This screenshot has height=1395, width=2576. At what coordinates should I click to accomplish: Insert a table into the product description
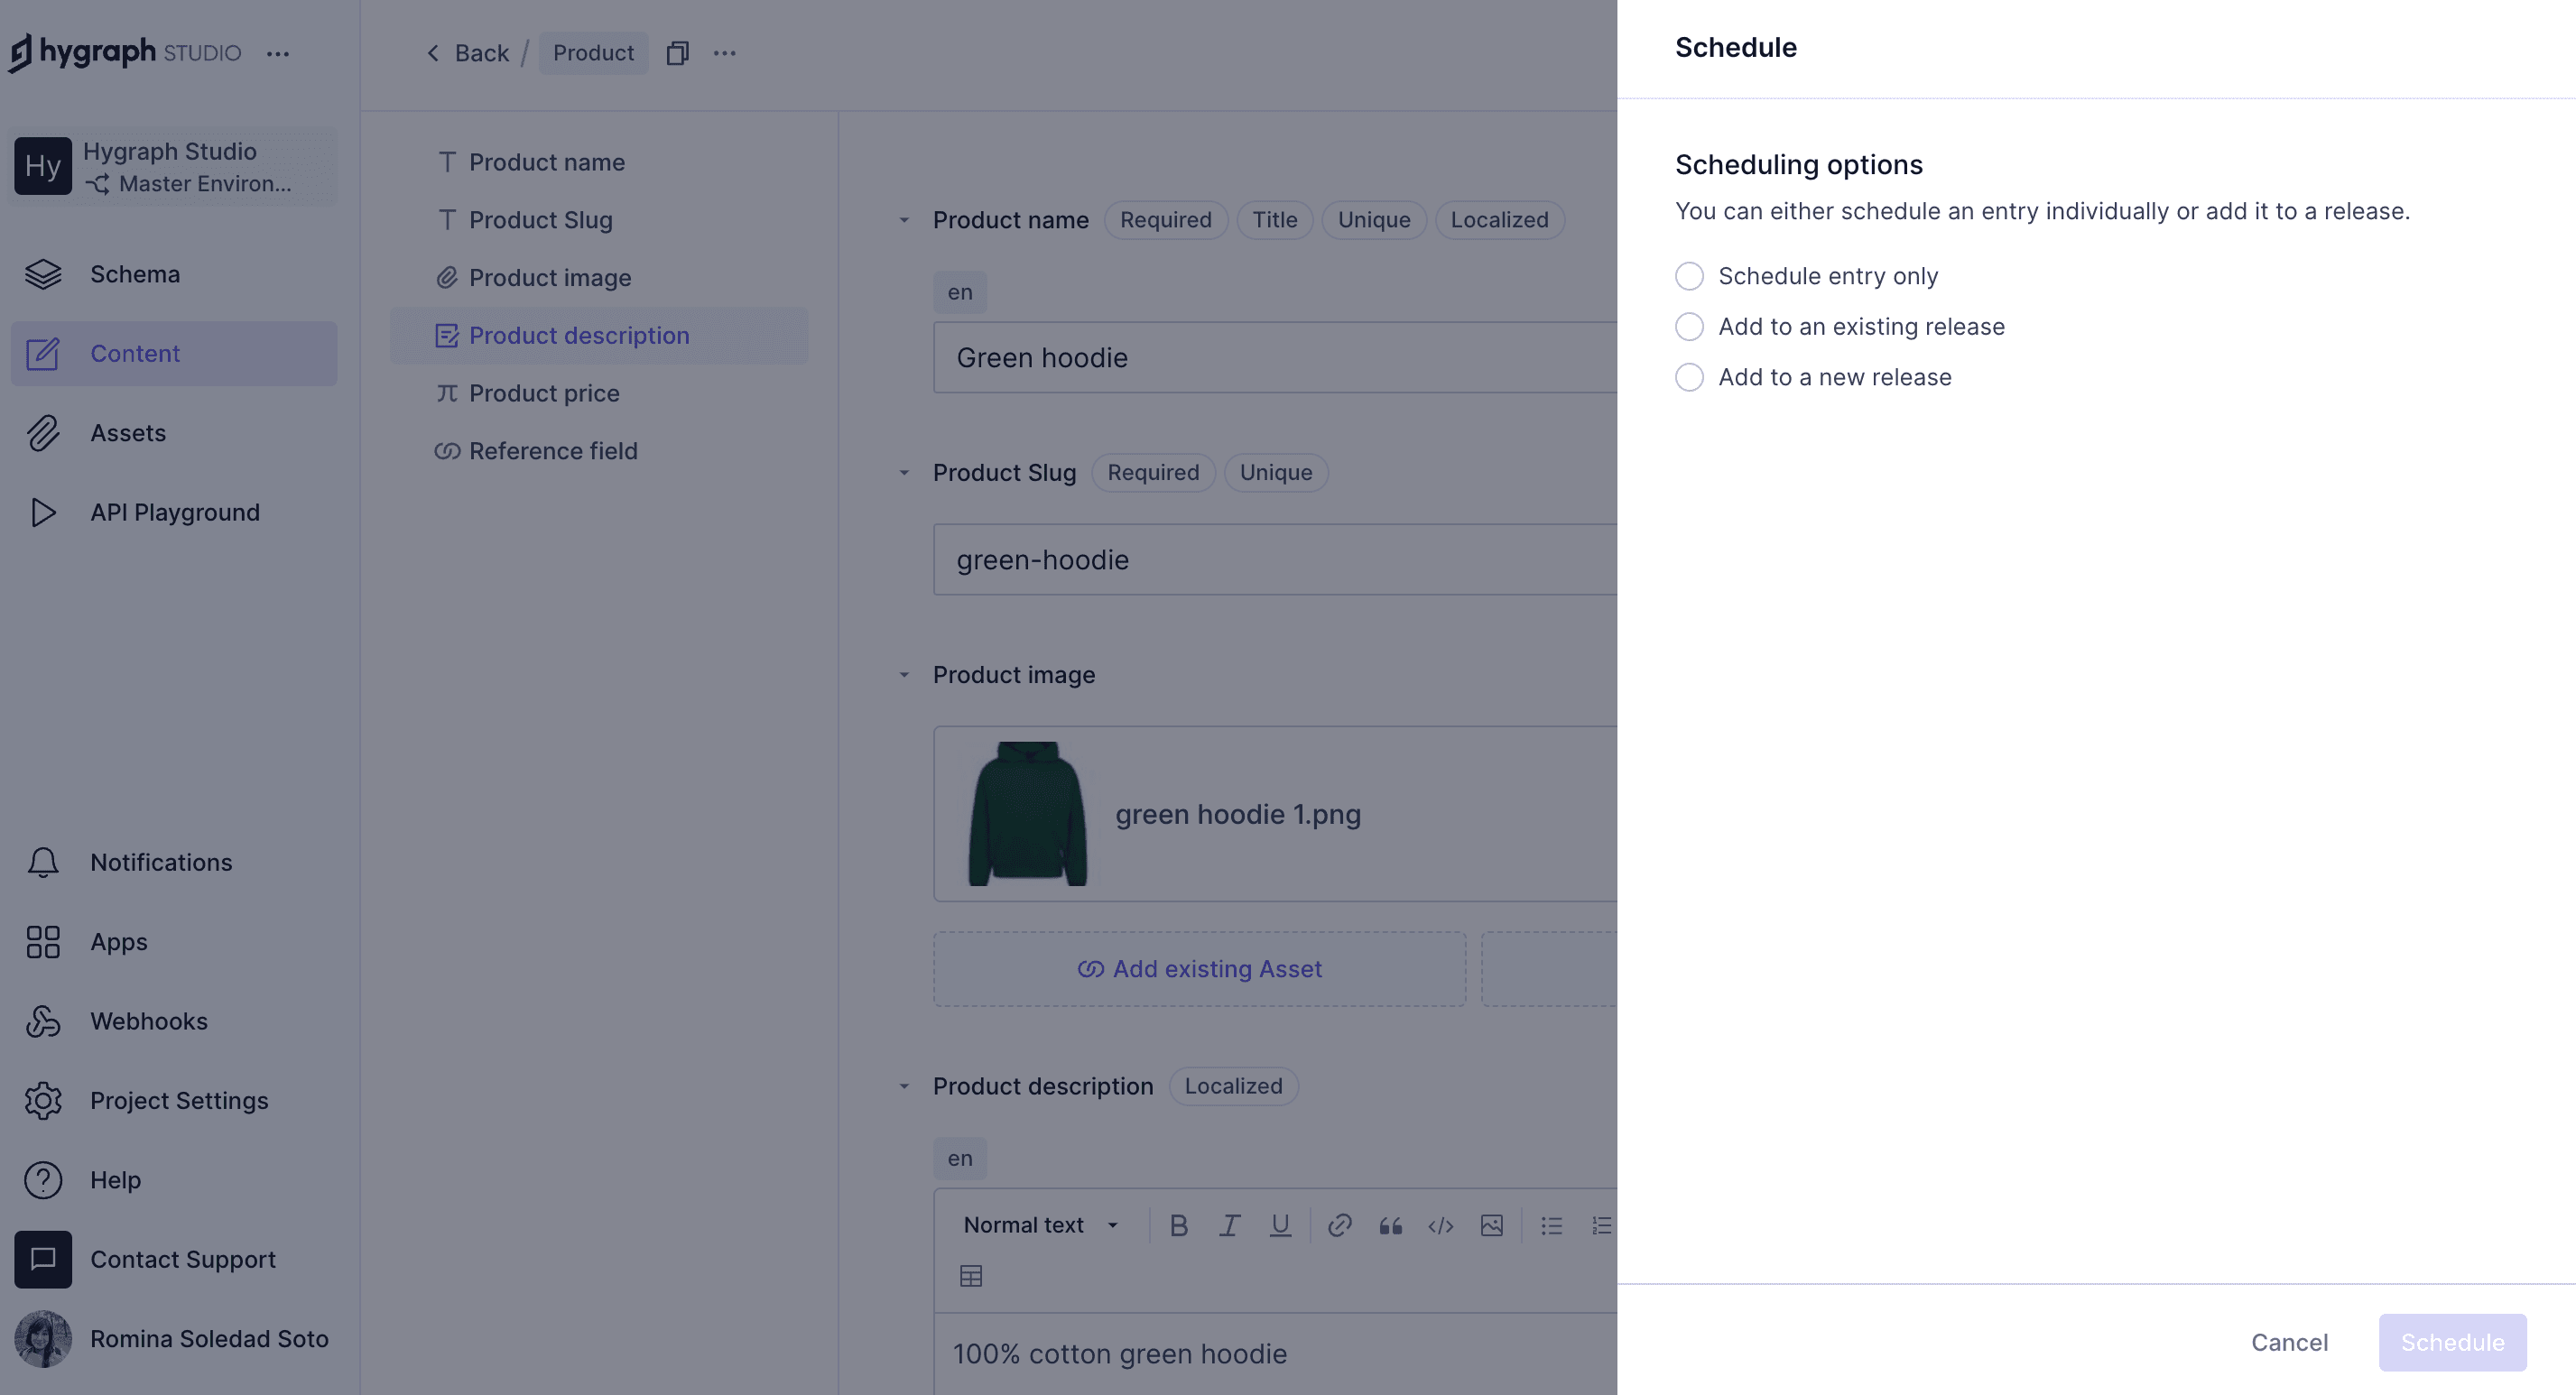(x=971, y=1275)
